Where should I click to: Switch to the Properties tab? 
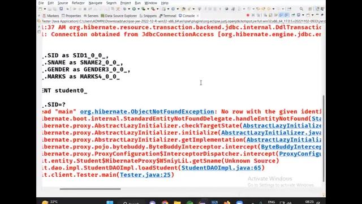[x=71, y=16]
